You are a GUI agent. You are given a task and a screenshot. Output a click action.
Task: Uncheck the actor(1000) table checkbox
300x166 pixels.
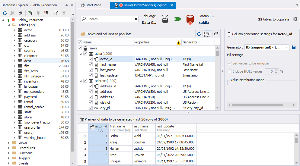point(85,54)
